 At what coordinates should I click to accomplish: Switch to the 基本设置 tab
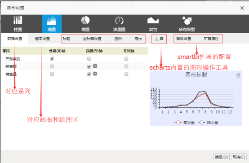pos(42,39)
